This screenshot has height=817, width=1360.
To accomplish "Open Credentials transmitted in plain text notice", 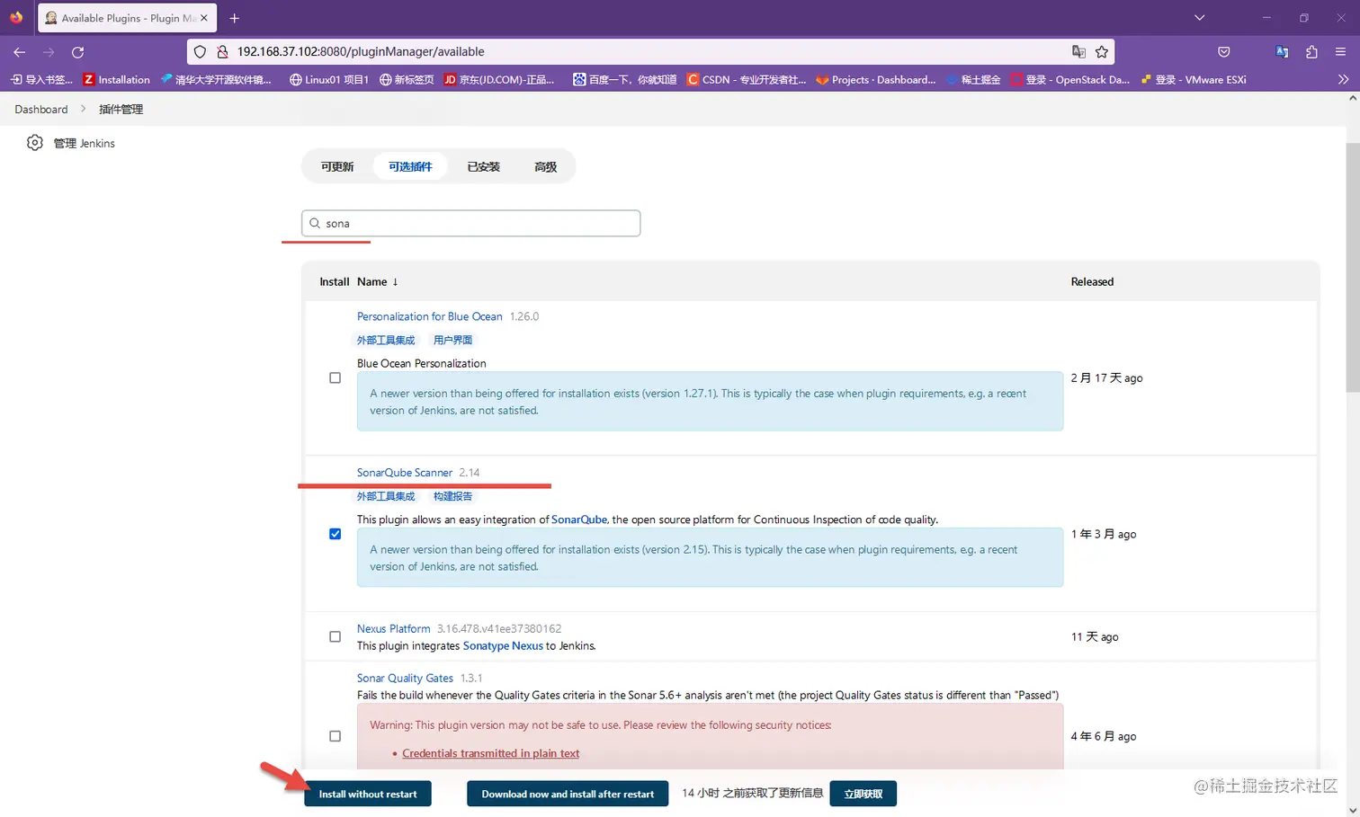I will click(490, 753).
